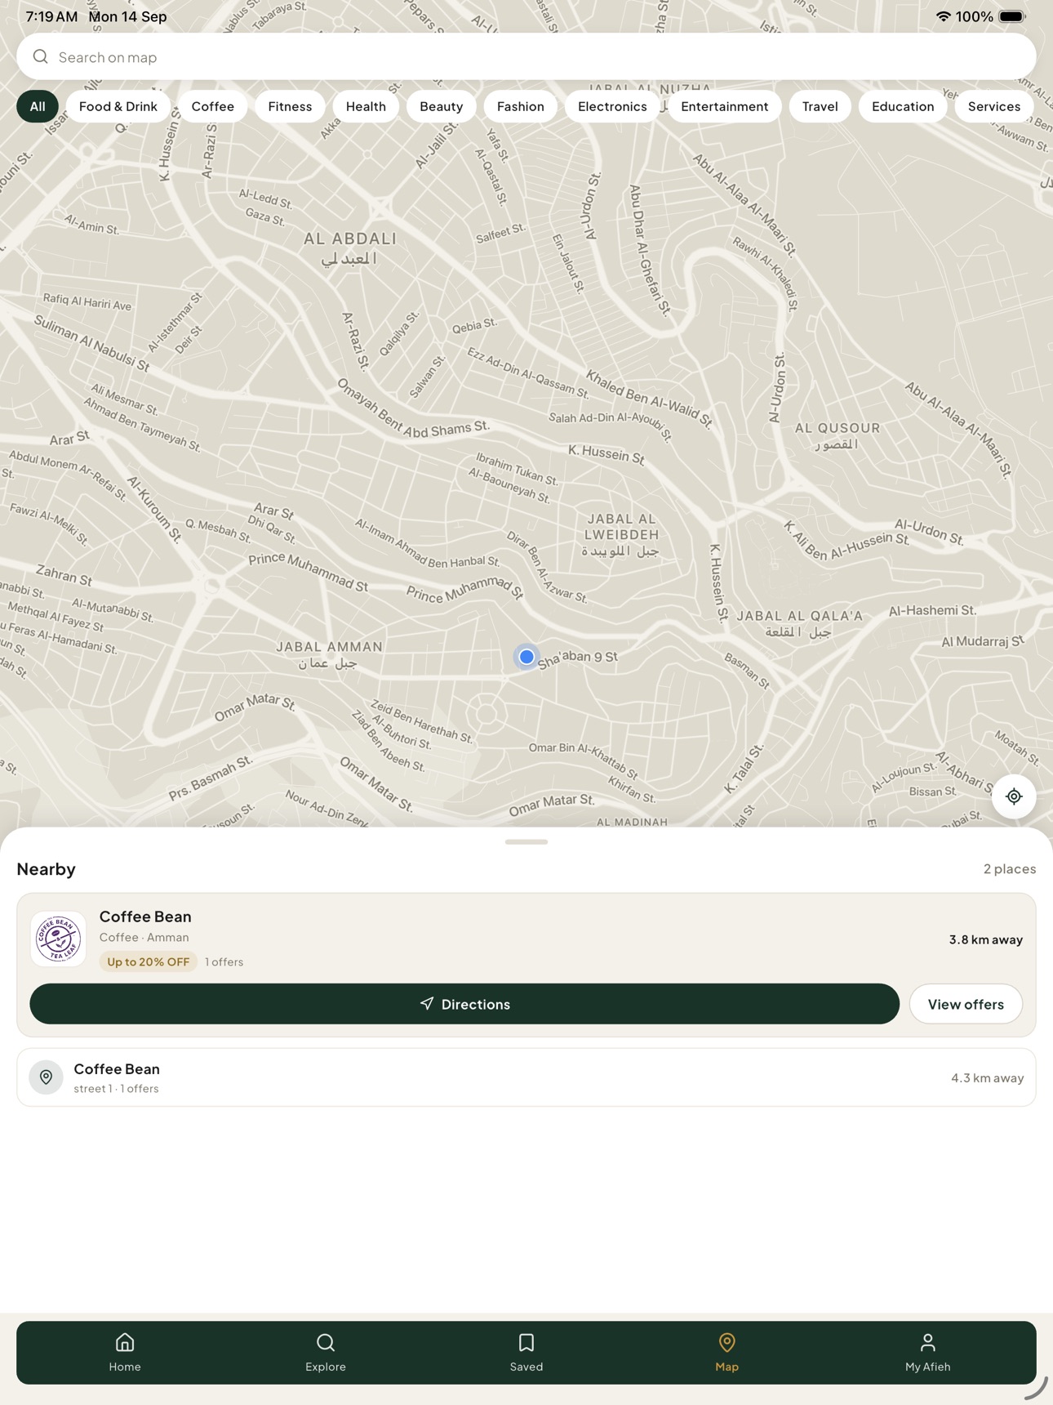Tap the battery status icon
Viewport: 1053px width, 1405px height.
click(1012, 16)
